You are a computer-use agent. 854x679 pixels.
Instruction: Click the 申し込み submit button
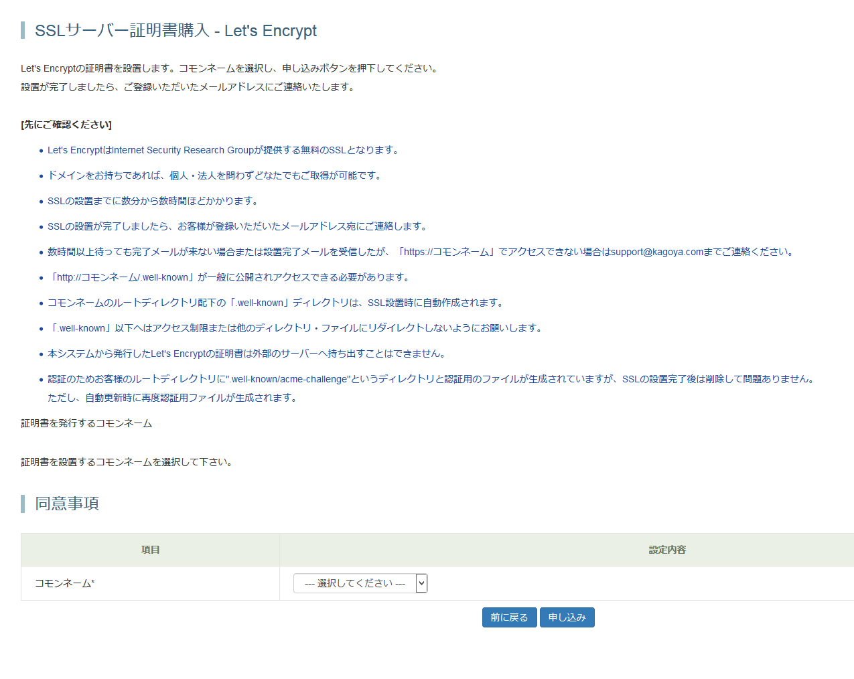point(567,617)
